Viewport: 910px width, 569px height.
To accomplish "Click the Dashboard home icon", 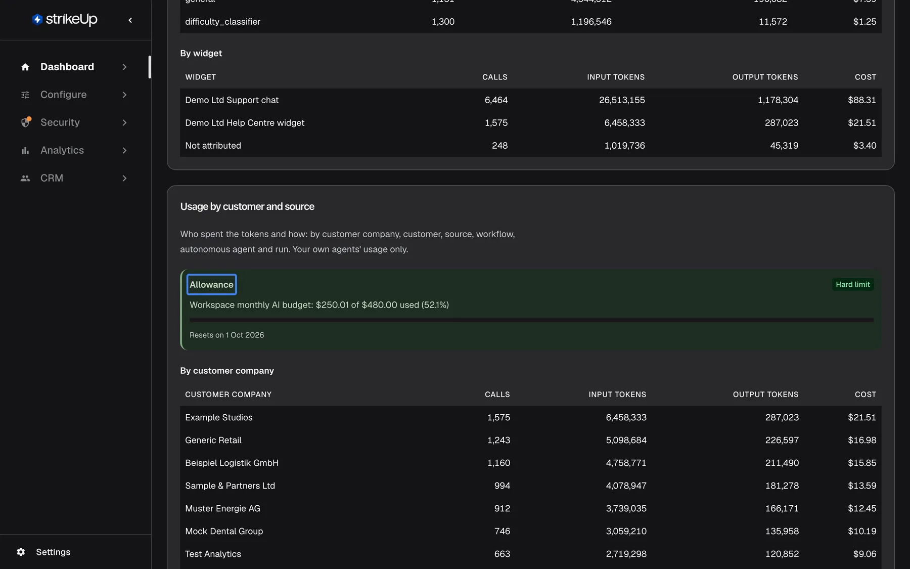I will point(25,67).
